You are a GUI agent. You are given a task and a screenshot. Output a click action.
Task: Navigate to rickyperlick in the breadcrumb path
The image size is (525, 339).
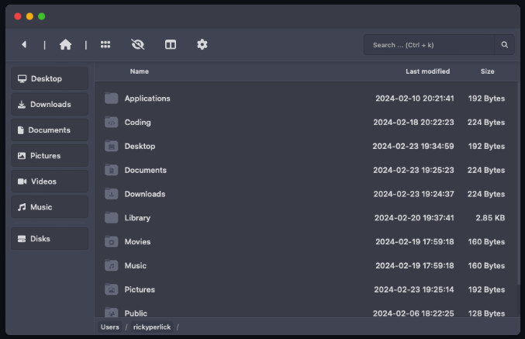click(152, 327)
